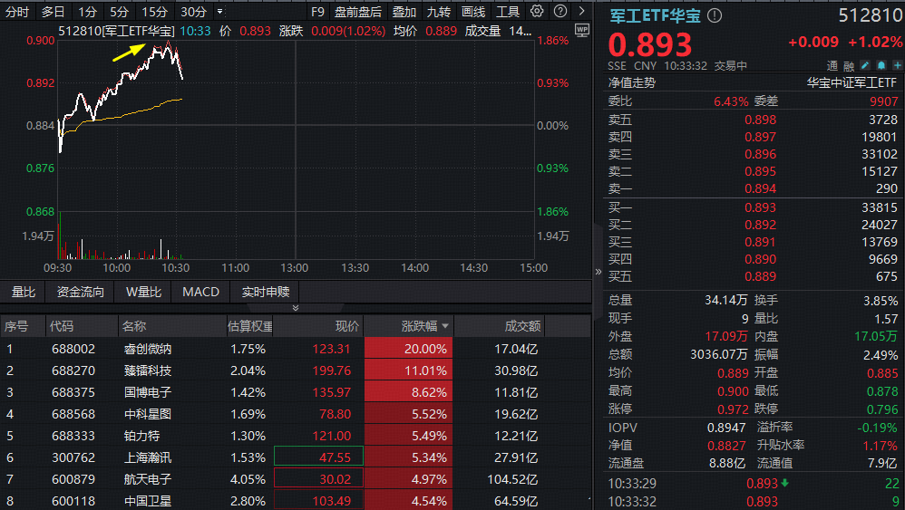
Task: Click the 20.00% change cell
Action: click(x=409, y=349)
